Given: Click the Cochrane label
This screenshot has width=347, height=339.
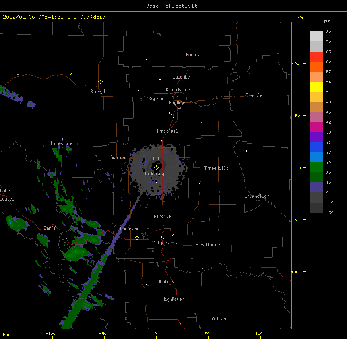Looking at the screenshot, I should pyautogui.click(x=130, y=229).
